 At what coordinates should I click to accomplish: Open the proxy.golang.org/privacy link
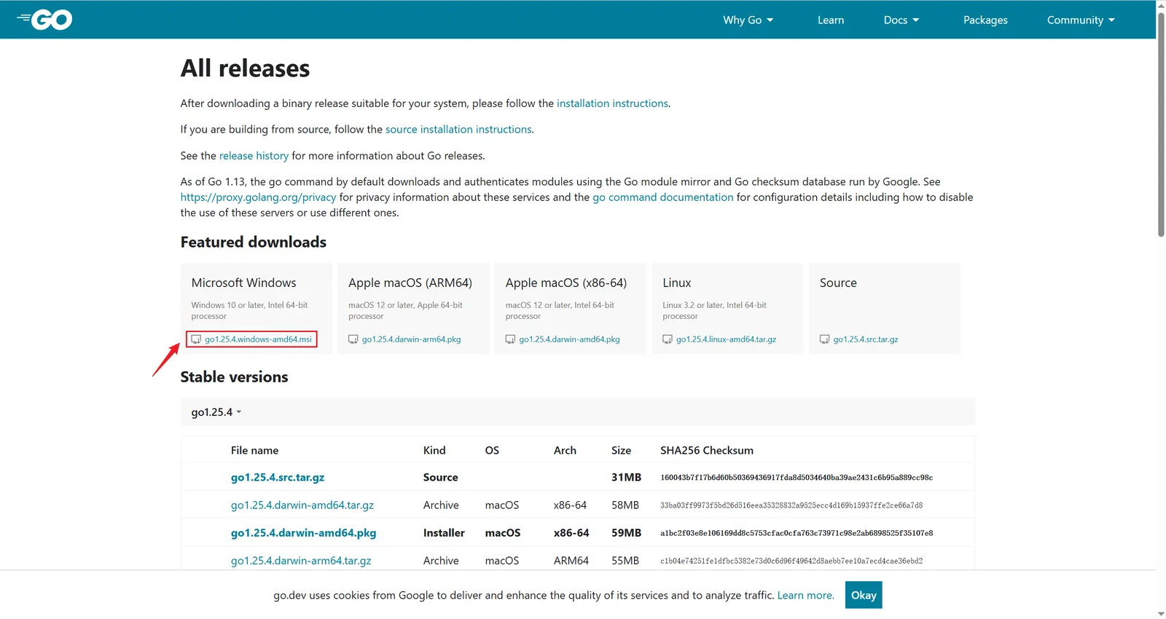click(x=259, y=197)
